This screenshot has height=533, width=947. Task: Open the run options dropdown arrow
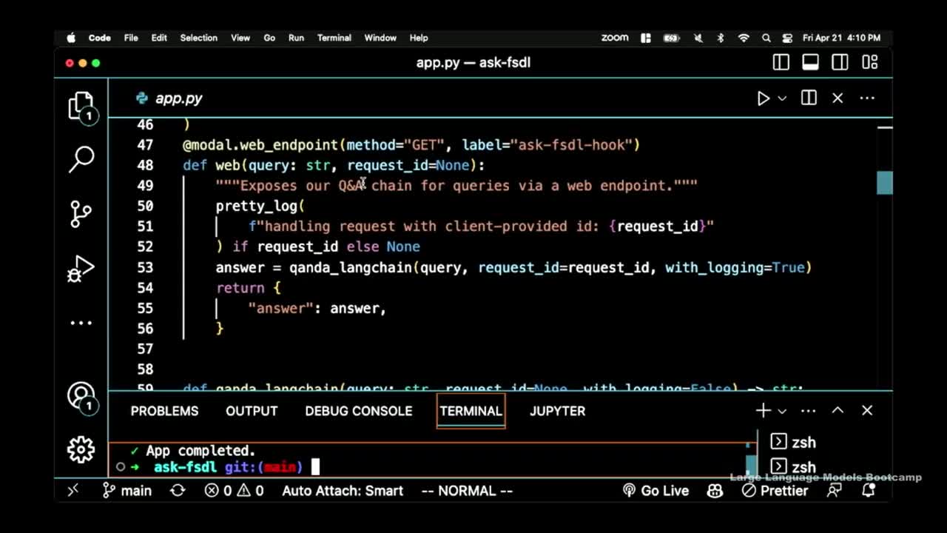coord(782,98)
